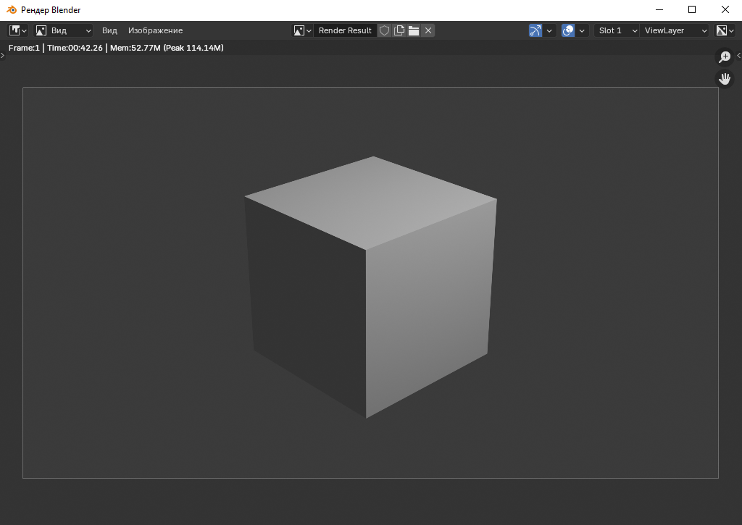
Task: Toggle the show overlays button
Action: click(x=568, y=30)
